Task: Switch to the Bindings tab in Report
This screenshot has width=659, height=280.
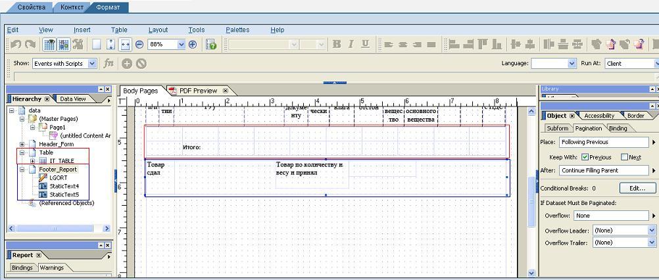Action: [22, 268]
